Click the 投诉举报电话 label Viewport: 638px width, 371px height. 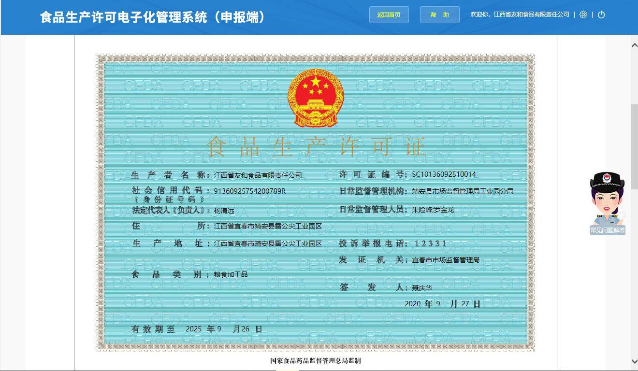pyautogui.click(x=373, y=243)
